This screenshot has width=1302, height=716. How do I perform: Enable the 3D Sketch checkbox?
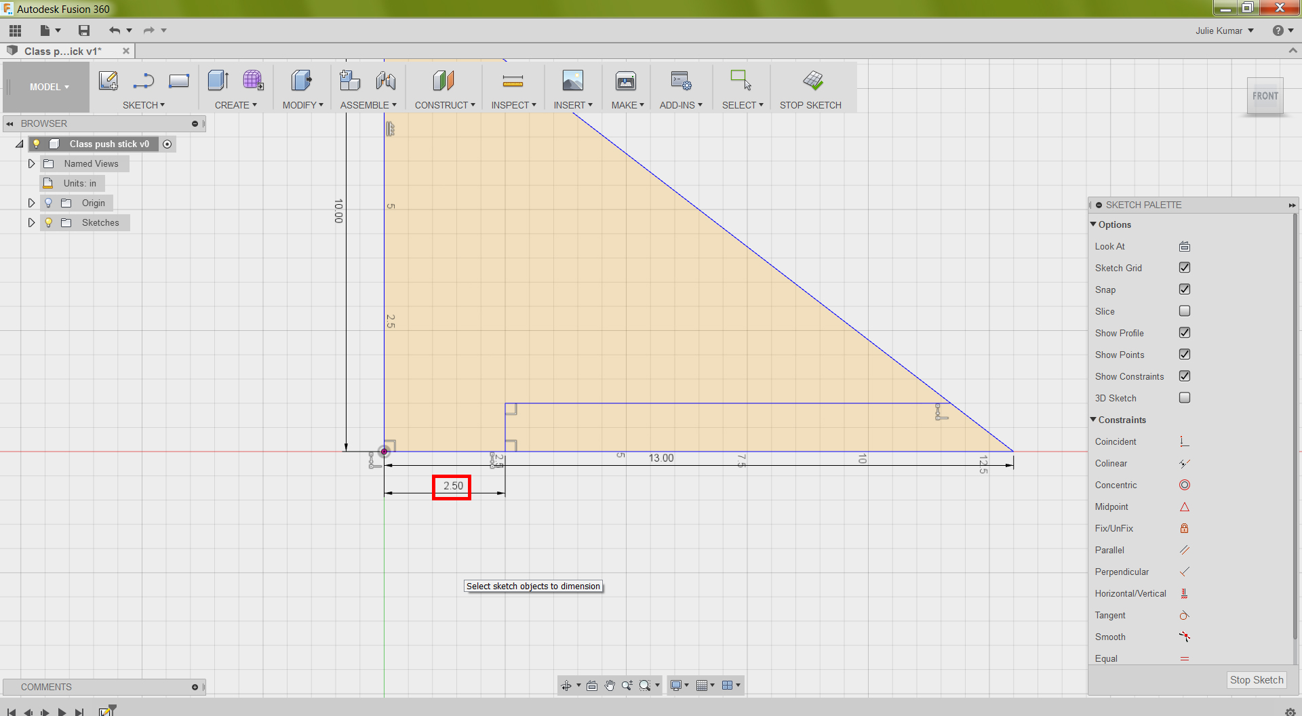[x=1185, y=398]
